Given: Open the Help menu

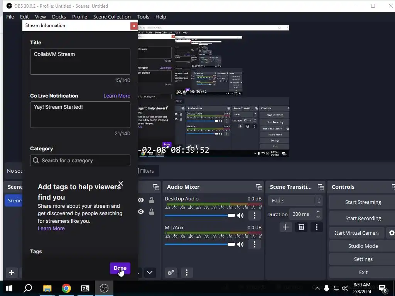Looking at the screenshot, I should (161, 17).
